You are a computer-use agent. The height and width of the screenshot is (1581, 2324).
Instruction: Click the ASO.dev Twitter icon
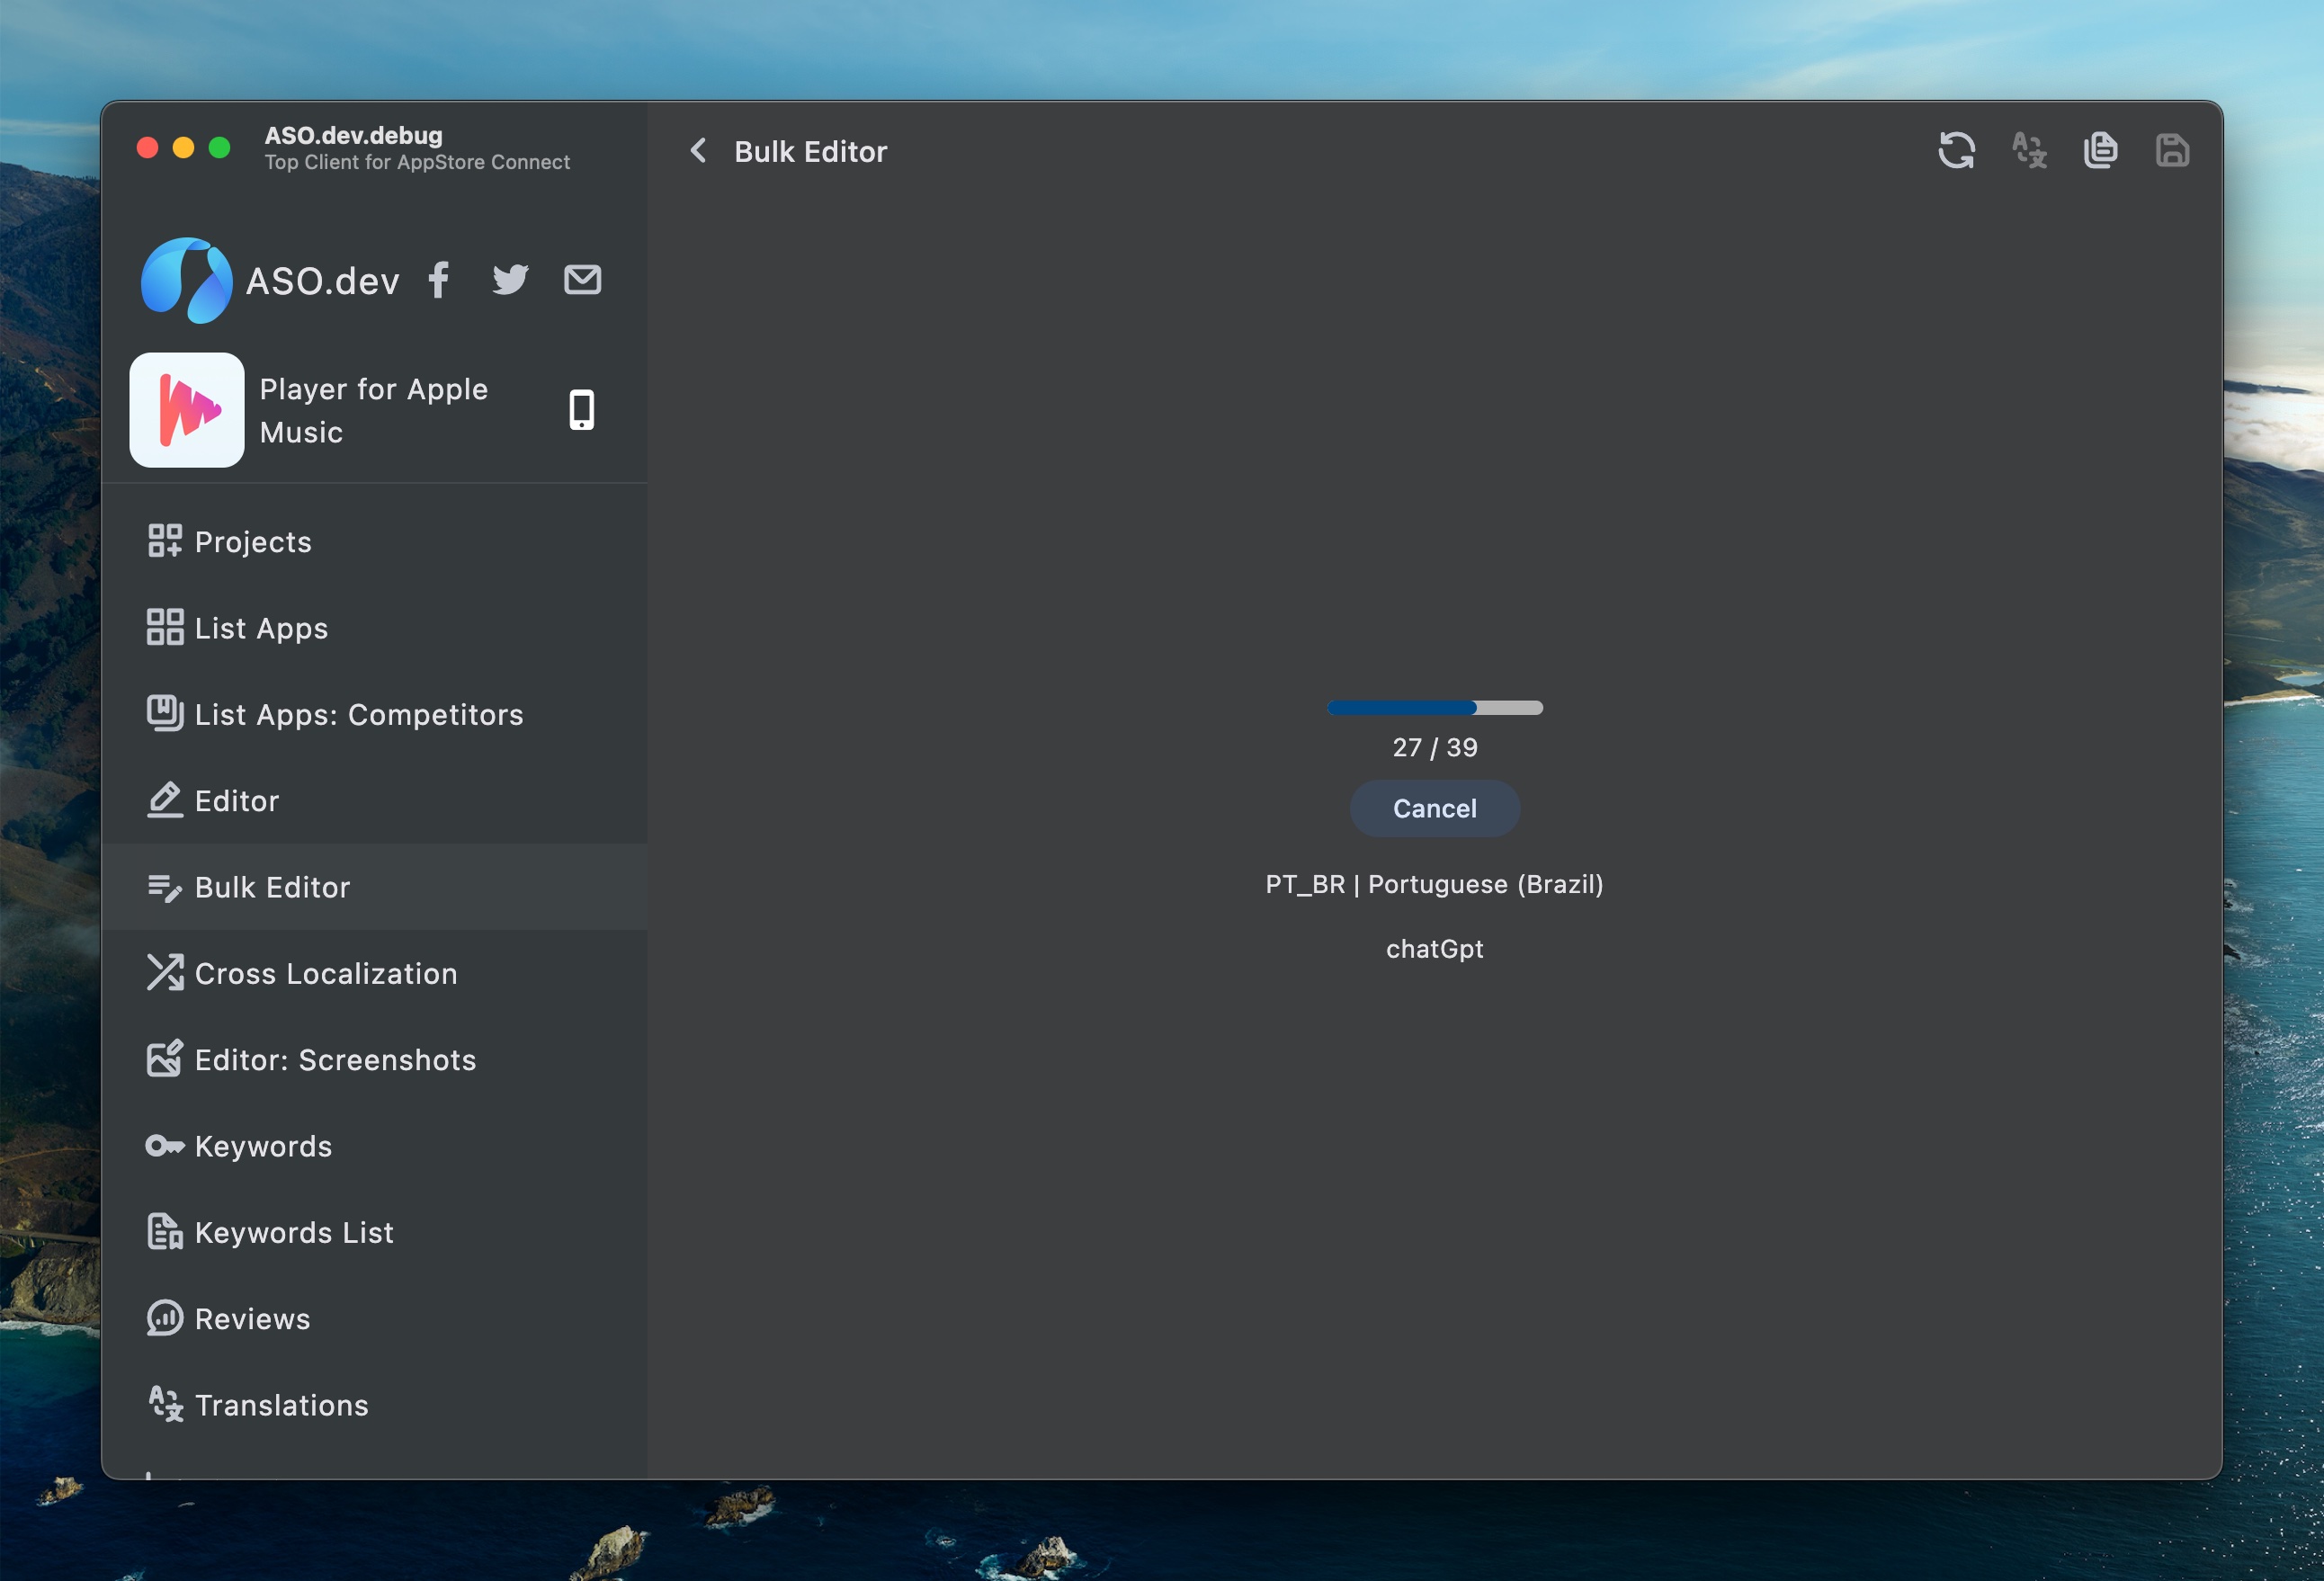[510, 280]
